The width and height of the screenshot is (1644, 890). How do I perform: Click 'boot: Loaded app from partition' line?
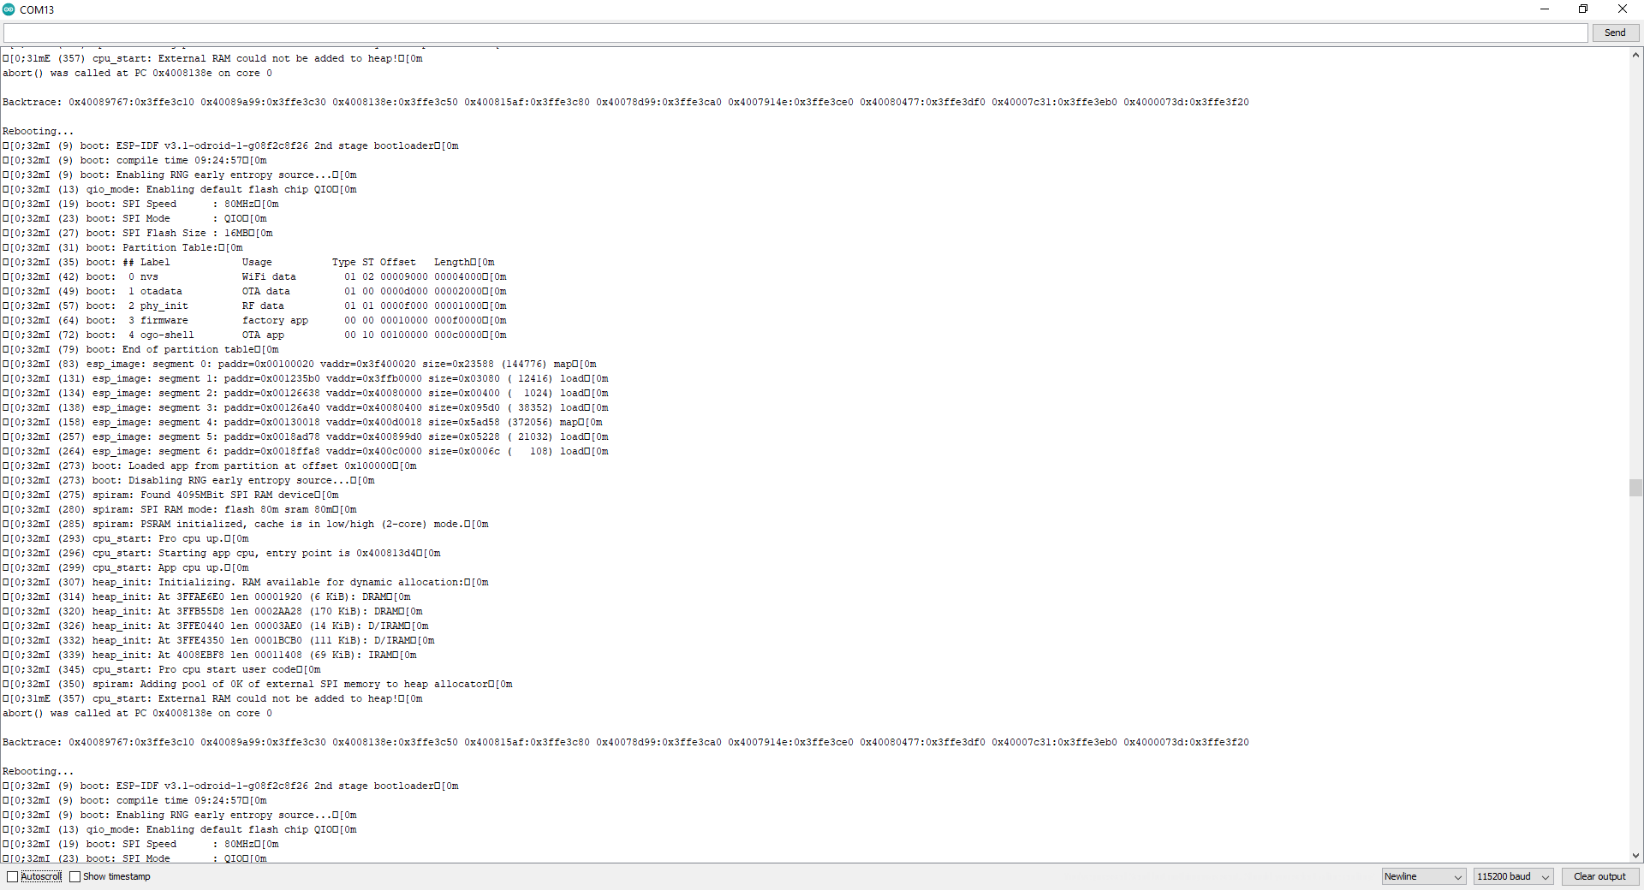tap(210, 466)
